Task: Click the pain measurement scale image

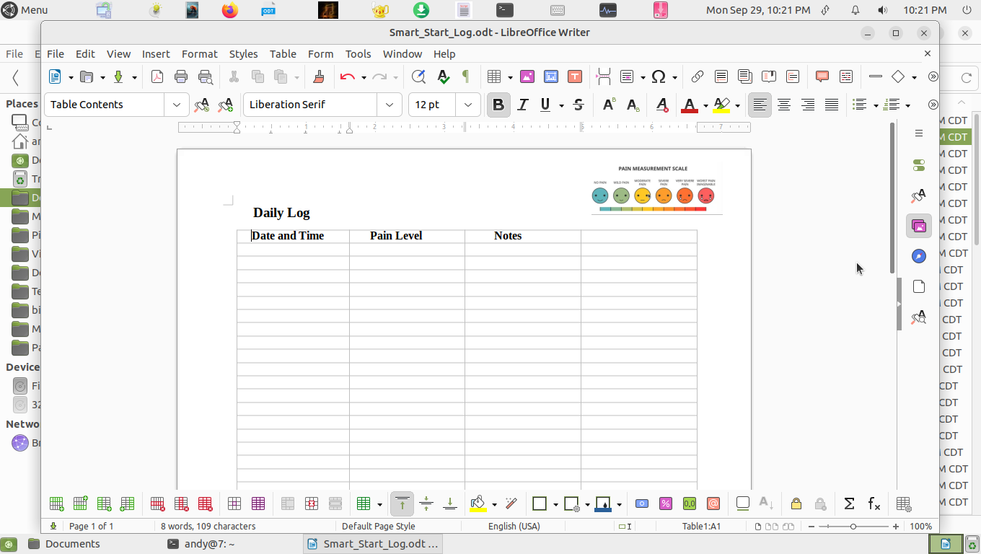Action: (x=656, y=189)
